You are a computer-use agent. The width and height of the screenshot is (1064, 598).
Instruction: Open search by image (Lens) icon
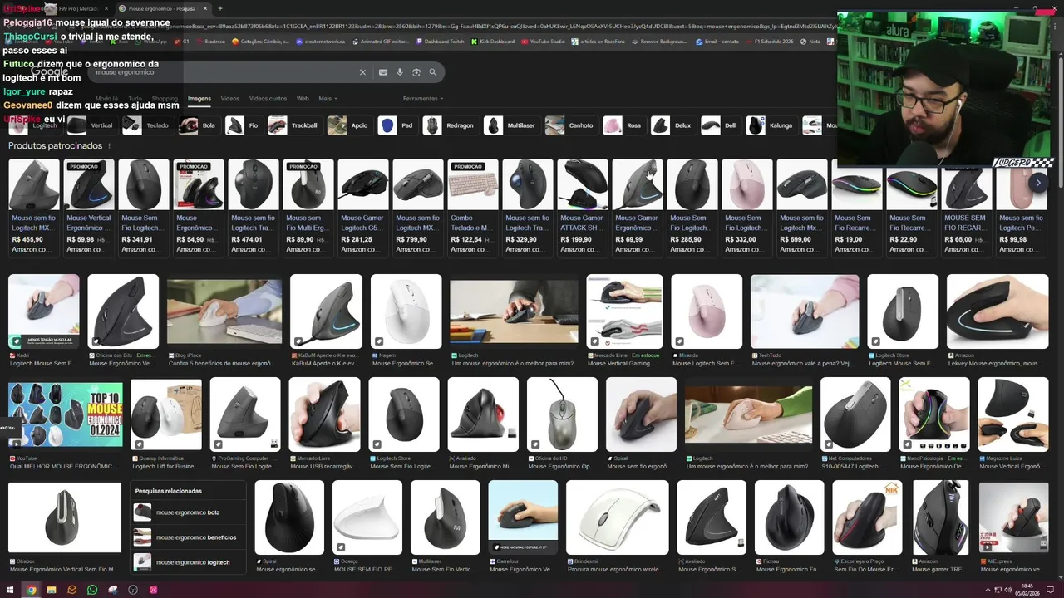pos(416,72)
